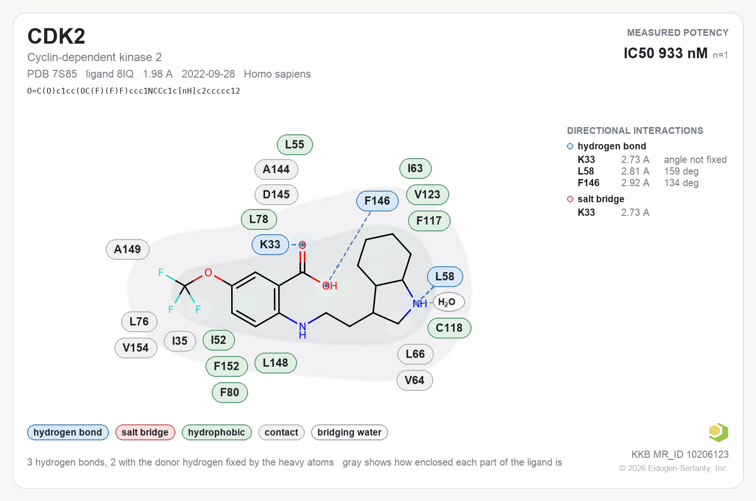The width and height of the screenshot is (756, 501).
Task: Click the green hexagon logo icon
Action: 718,432
